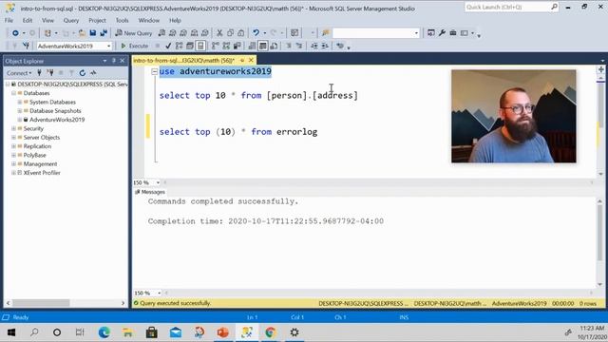Refresh the Object Explorer tree
This screenshot has height=342, width=608.
click(83, 72)
